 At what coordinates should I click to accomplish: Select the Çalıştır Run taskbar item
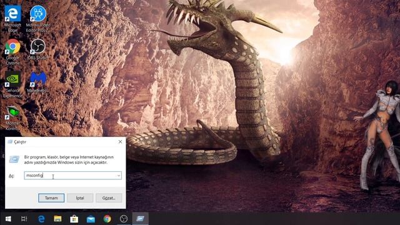pyautogui.click(x=140, y=219)
